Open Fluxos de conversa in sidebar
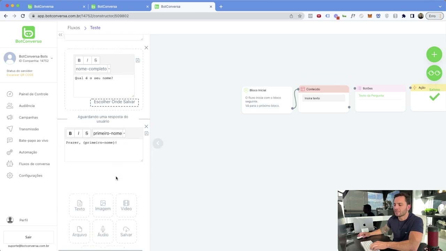The width and height of the screenshot is (446, 251). pos(34,164)
